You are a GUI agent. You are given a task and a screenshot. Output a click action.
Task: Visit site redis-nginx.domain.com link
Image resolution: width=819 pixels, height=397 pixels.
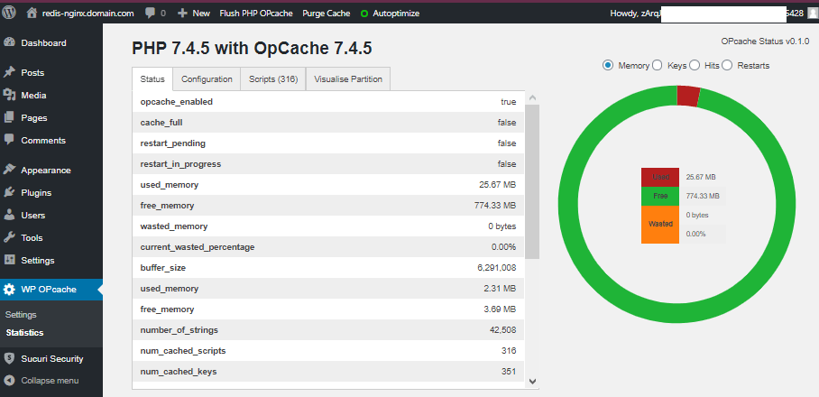coord(87,14)
